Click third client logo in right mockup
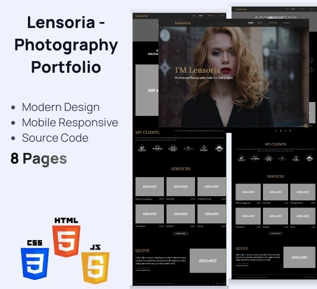Image resolution: width=317 pixels, height=289 pixels. click(269, 158)
